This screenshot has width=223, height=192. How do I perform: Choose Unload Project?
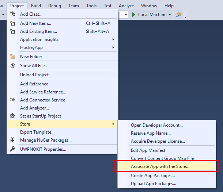pos(63,74)
